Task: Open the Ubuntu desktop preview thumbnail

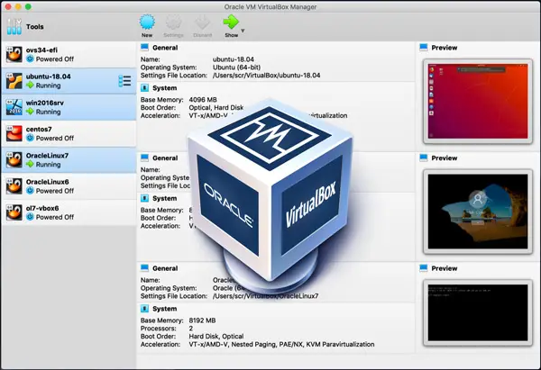Action: coord(478,102)
